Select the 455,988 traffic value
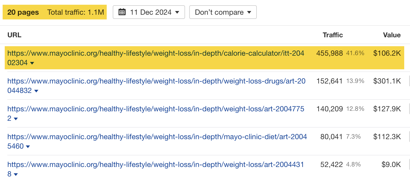This screenshot has width=410, height=178. (x=330, y=53)
